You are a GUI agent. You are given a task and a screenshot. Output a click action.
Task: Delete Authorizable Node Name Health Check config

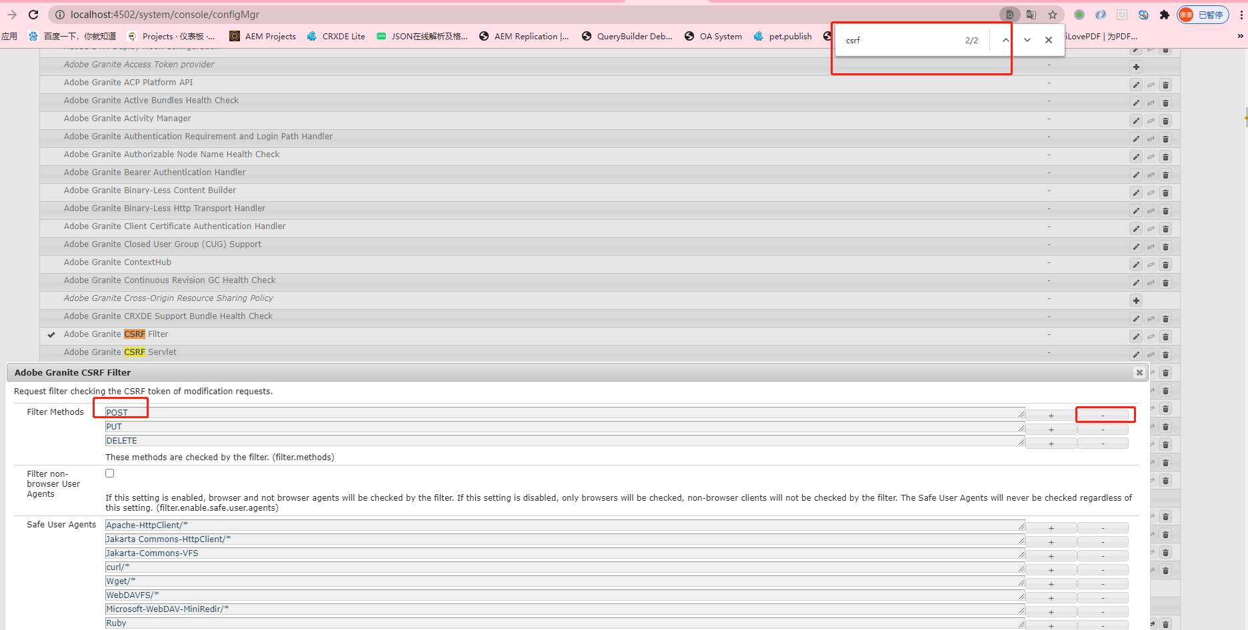point(1165,157)
